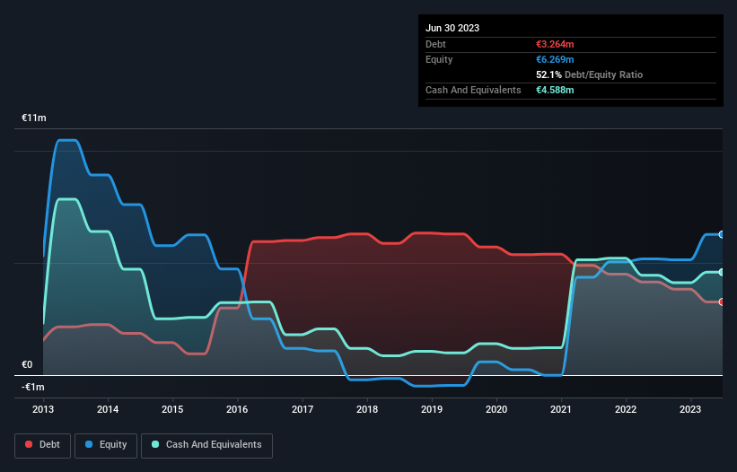Click the €4.588m cash value in tooltip

(555, 90)
